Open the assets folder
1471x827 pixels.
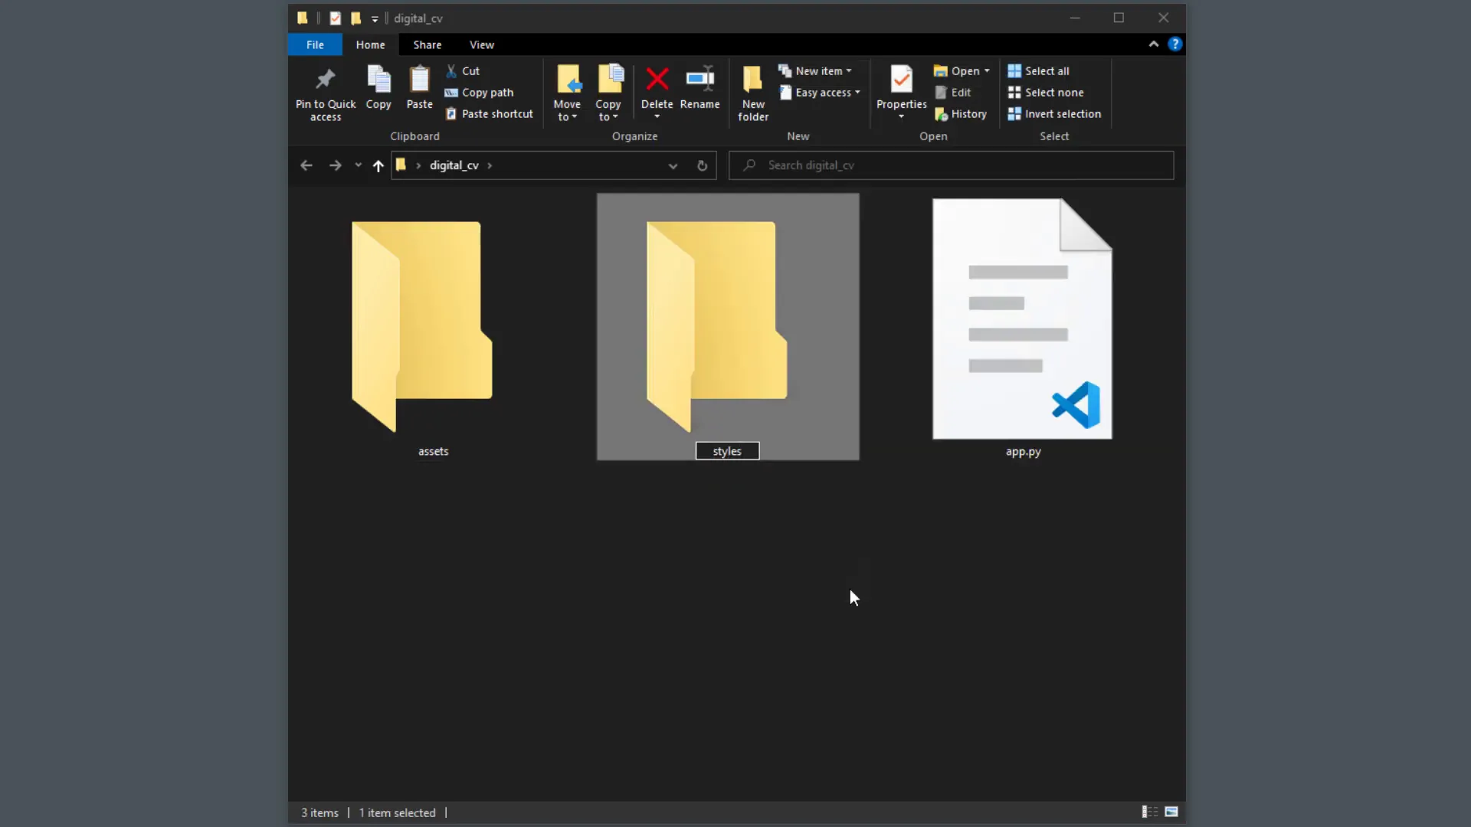point(422,322)
